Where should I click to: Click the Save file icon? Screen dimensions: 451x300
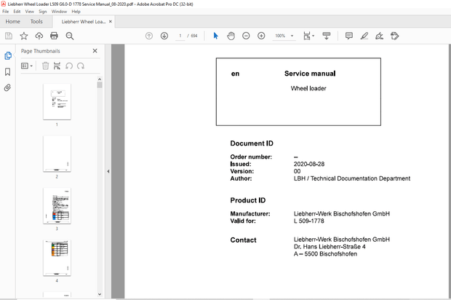pyautogui.click(x=9, y=36)
